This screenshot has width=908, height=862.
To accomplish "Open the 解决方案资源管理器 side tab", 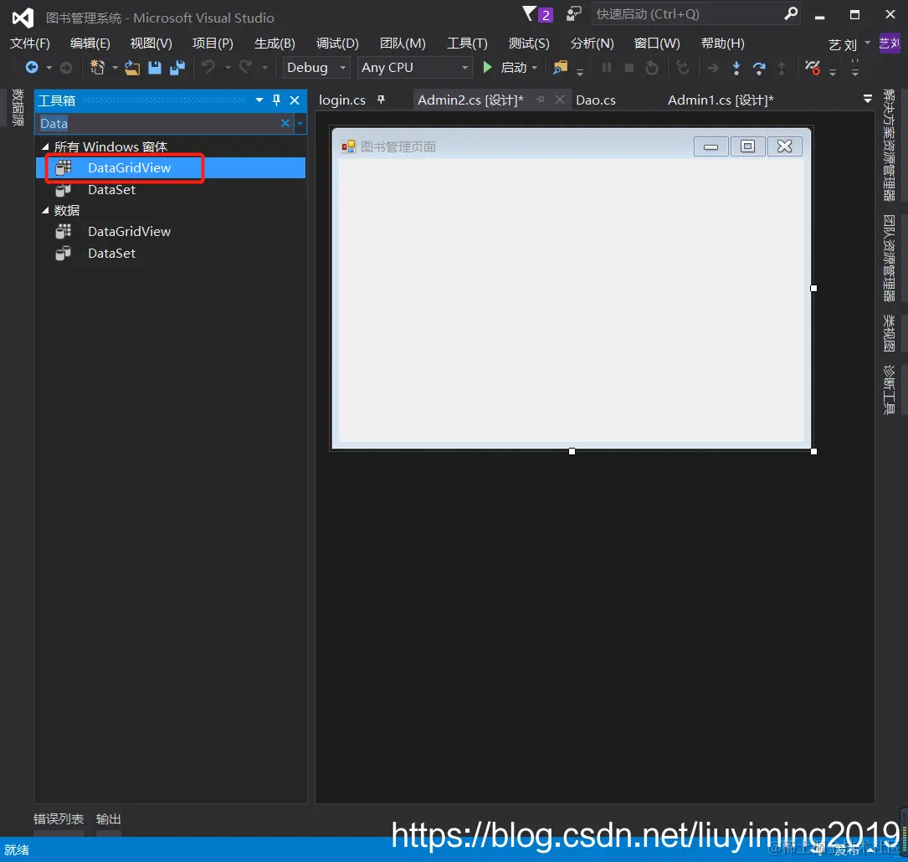I will coord(889,145).
